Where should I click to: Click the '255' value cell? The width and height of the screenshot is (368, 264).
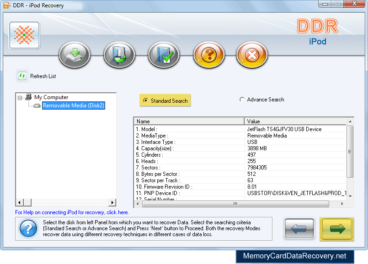(251, 161)
